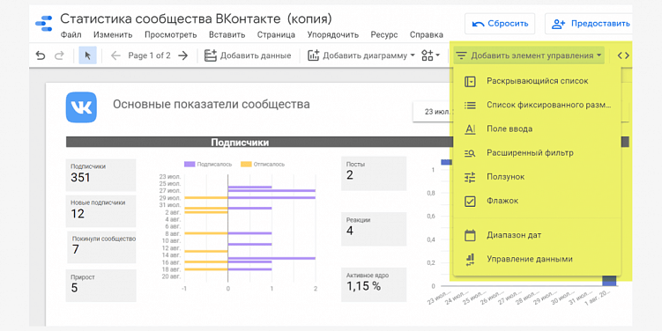662x331 pixels.
Task: Select Раскрывающийся список menu entry
Action: 537,81
